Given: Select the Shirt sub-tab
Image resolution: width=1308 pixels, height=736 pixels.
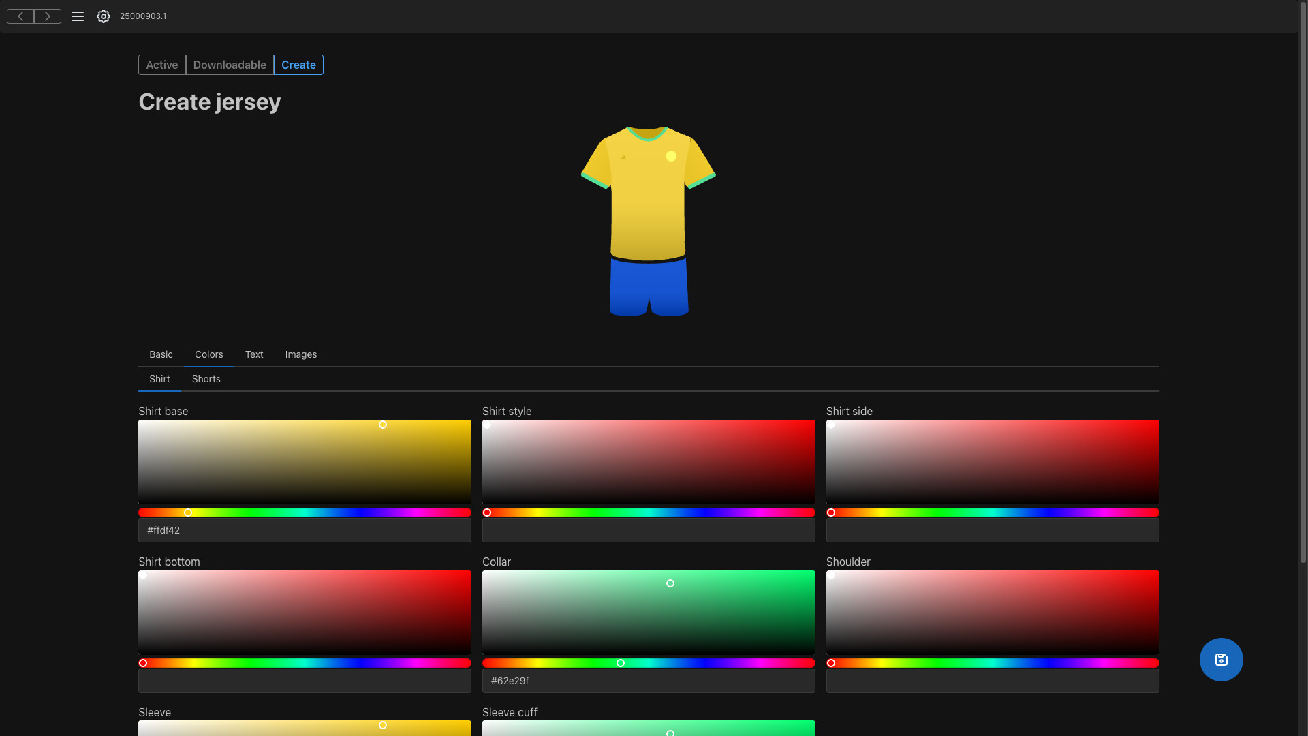Looking at the screenshot, I should point(159,379).
